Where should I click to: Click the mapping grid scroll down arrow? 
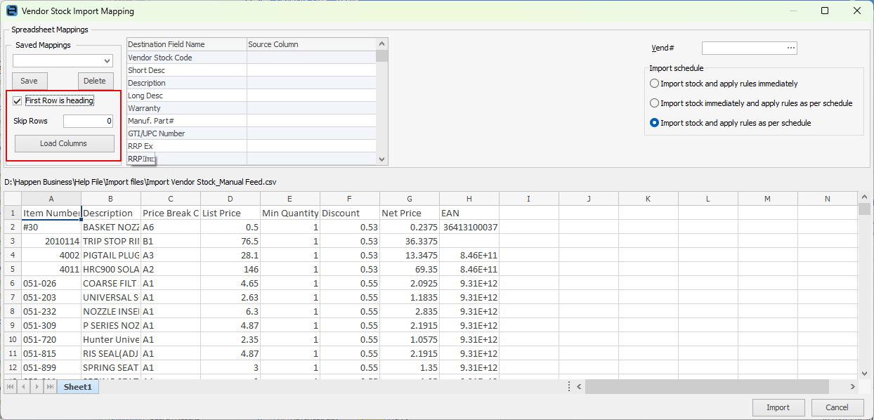382,159
